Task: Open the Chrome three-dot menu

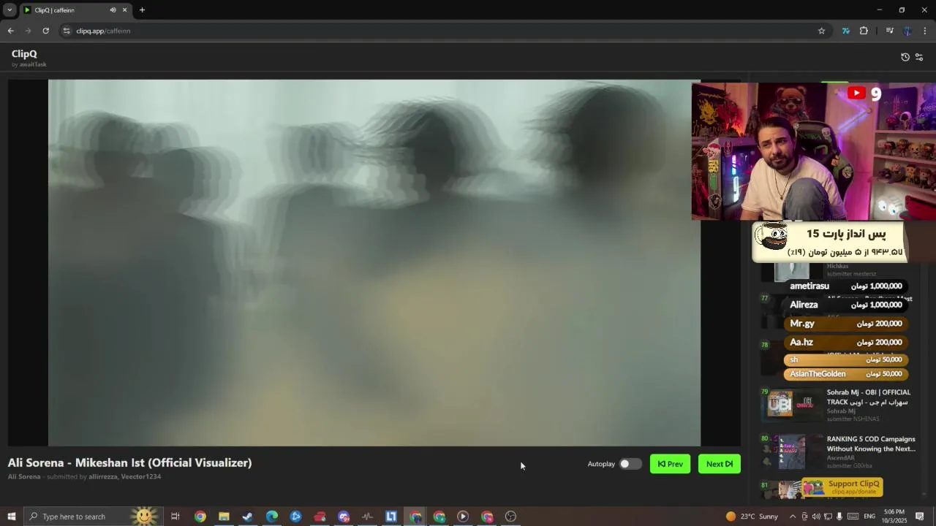Action: [x=925, y=31]
